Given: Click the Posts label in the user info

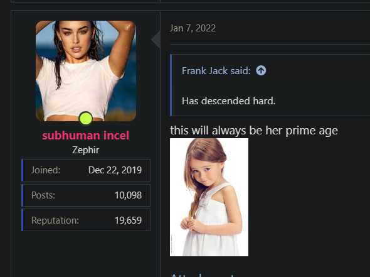Looking at the screenshot, I should [43, 195].
